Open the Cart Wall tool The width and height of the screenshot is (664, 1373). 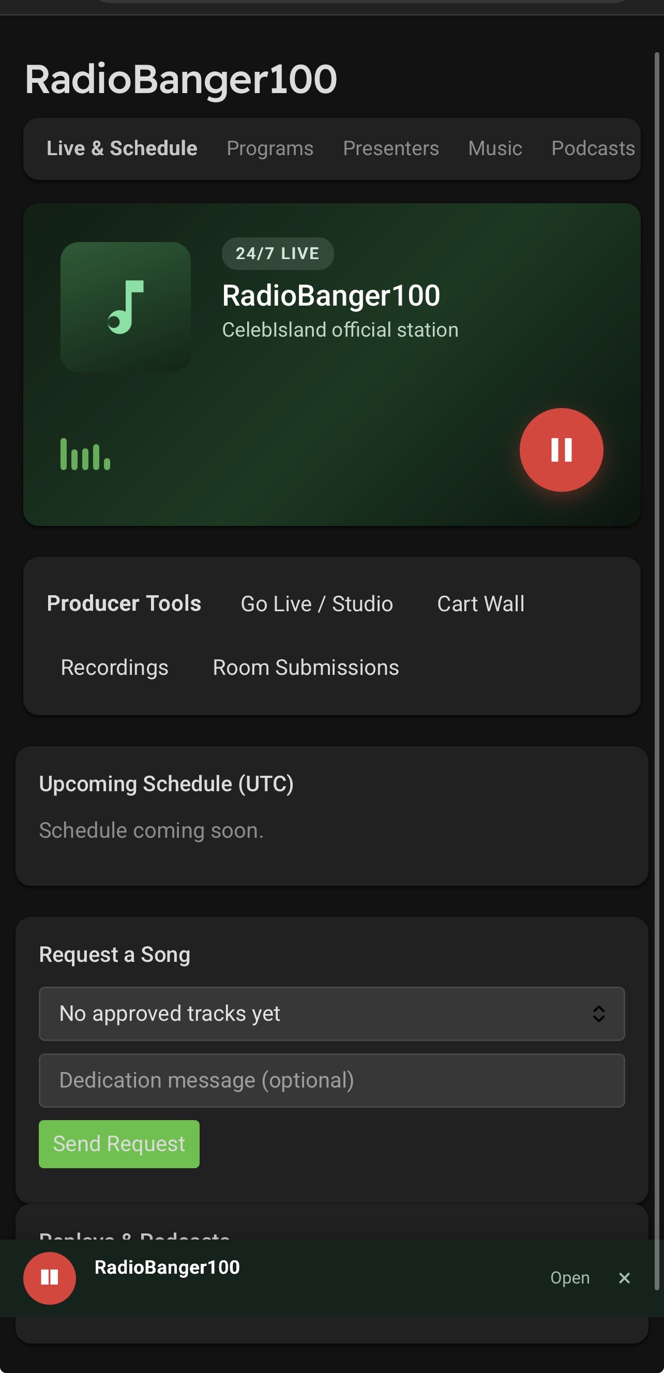pyautogui.click(x=481, y=604)
